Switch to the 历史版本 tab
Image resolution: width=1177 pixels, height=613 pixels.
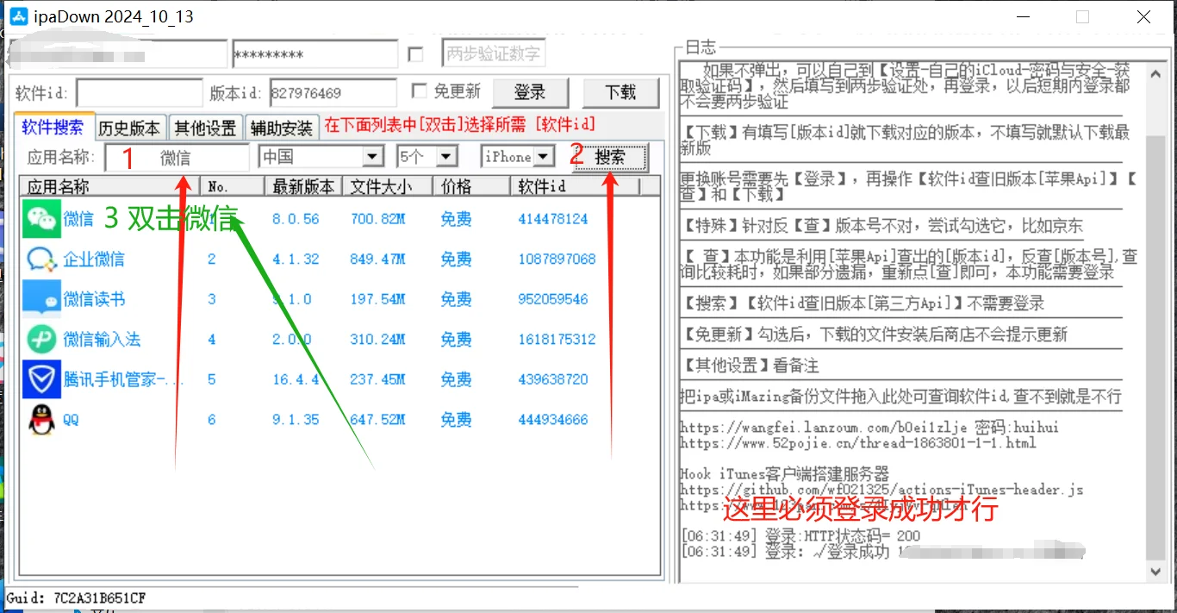point(130,127)
